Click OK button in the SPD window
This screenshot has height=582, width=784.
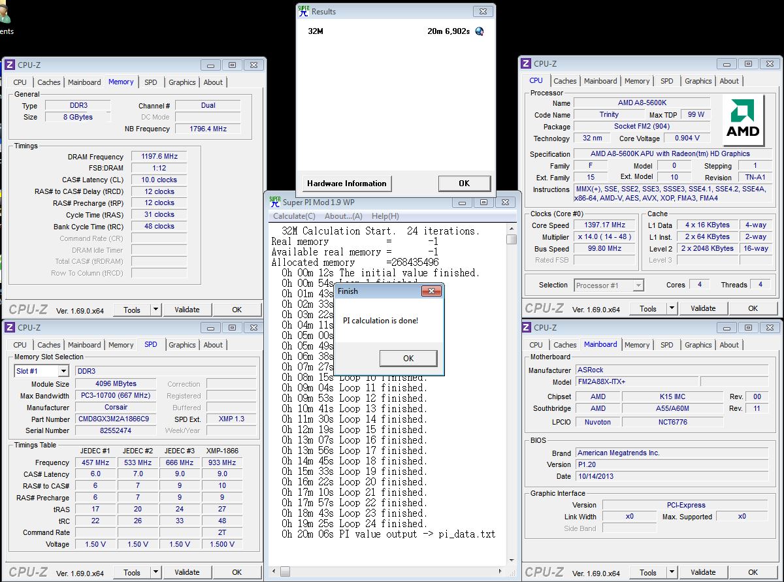point(237,572)
